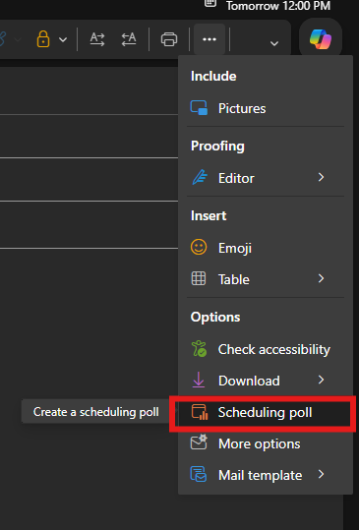Click the three-dot more options button

[209, 39]
